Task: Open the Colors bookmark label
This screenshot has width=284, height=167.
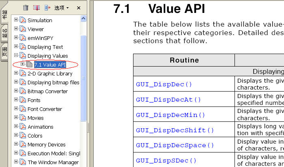Action: click(x=35, y=136)
